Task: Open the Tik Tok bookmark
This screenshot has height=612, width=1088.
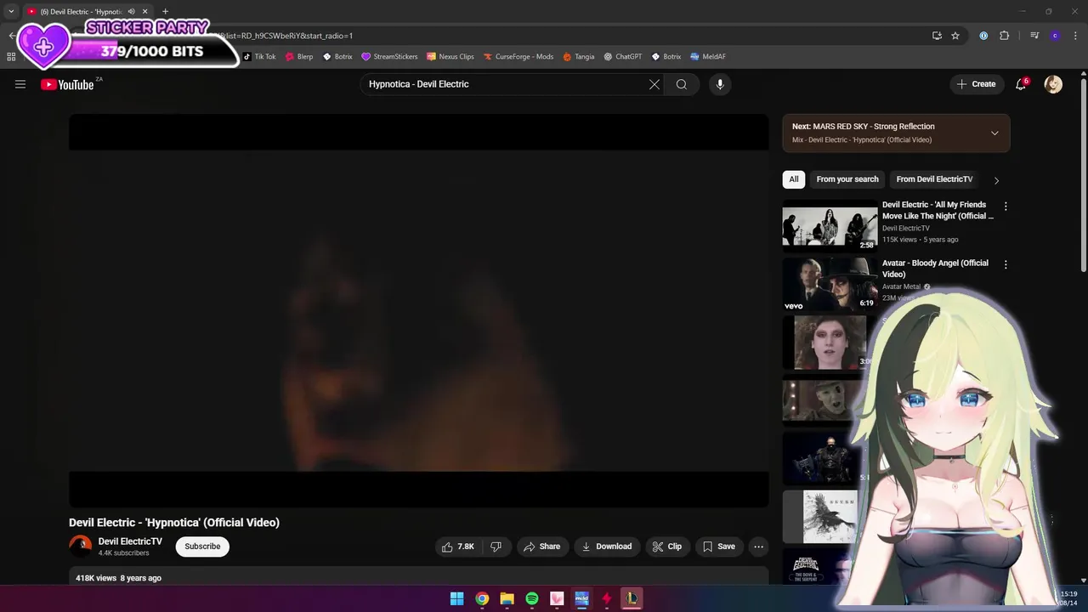Action: [259, 57]
